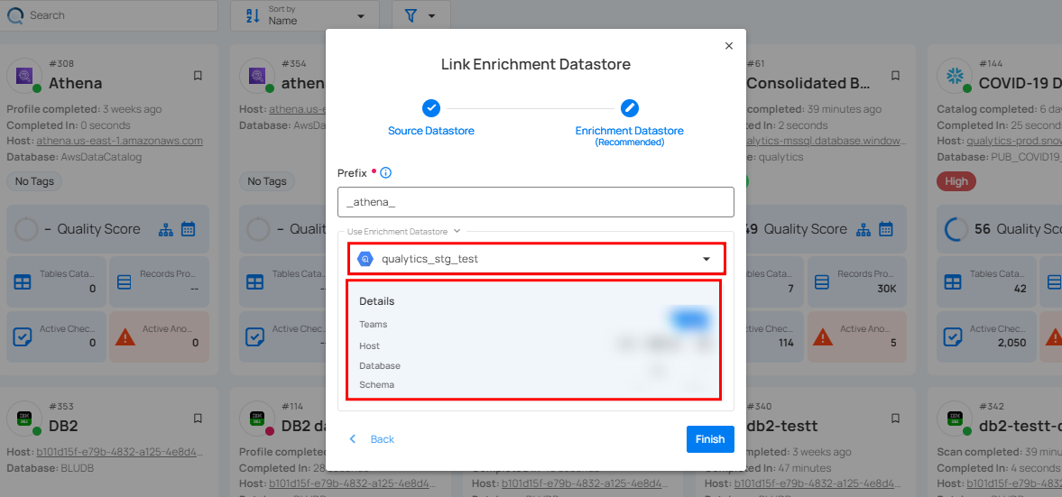The image size is (1062, 497).
Task: Click Active Checks icon on Athena card
Action: pos(23,336)
